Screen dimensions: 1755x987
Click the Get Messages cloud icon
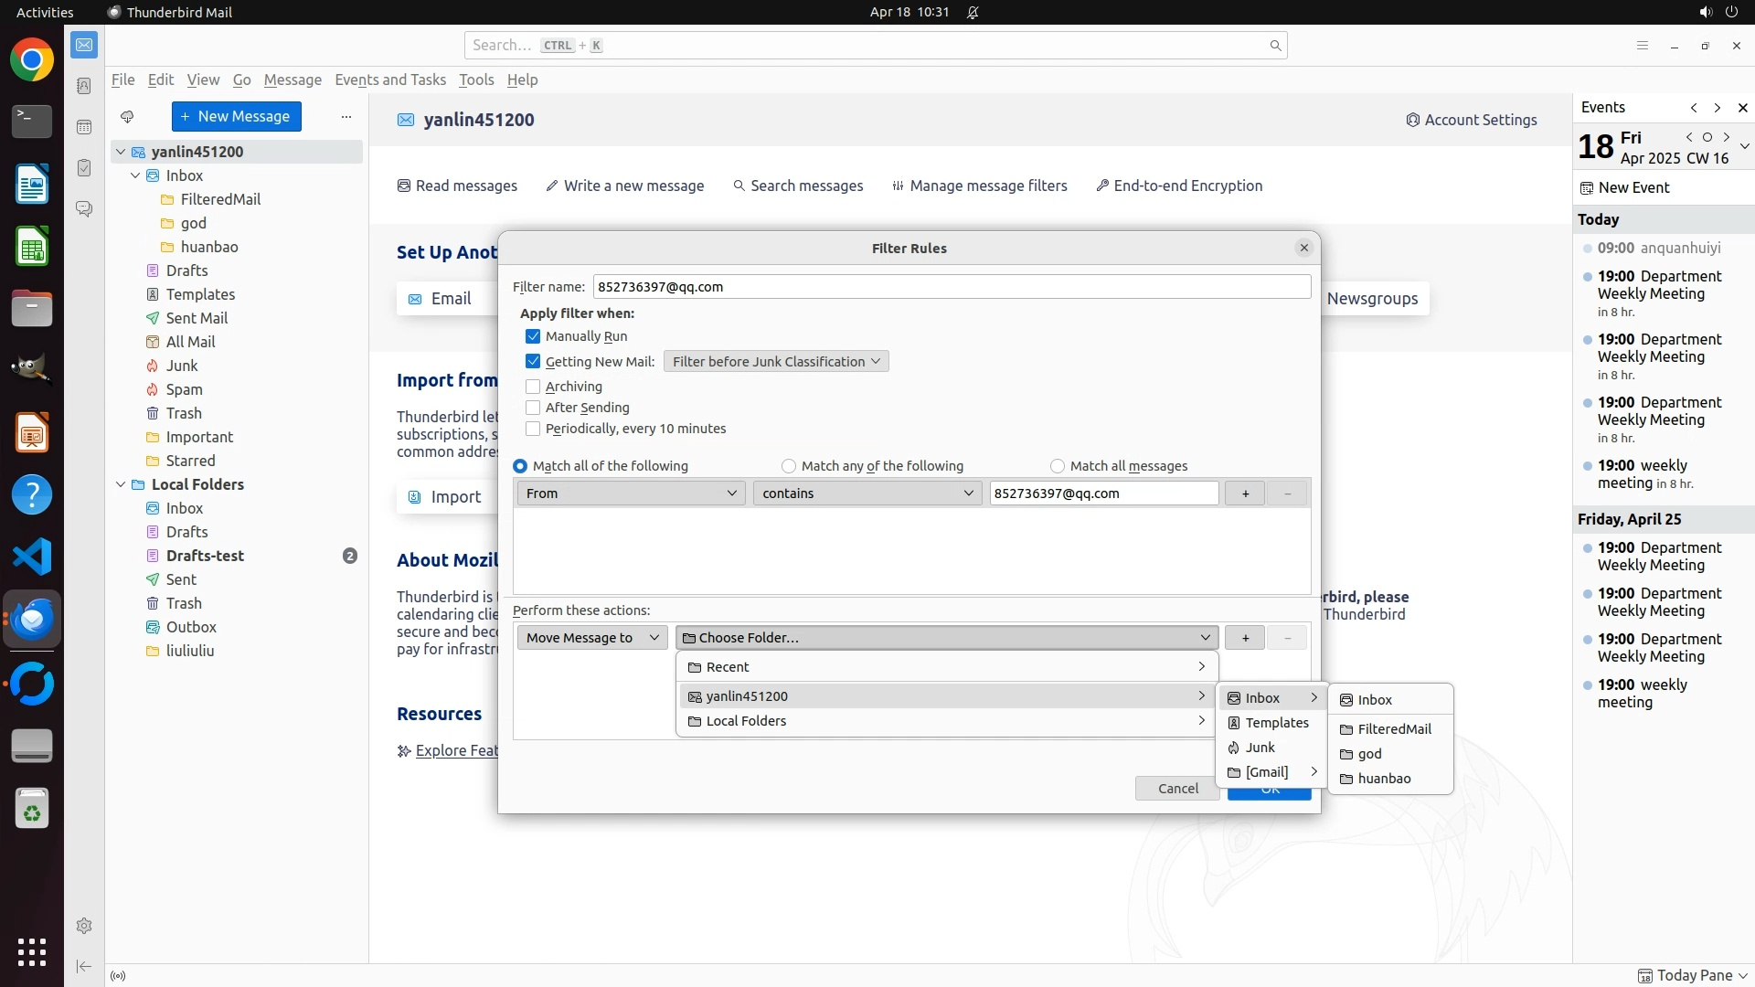(x=127, y=116)
